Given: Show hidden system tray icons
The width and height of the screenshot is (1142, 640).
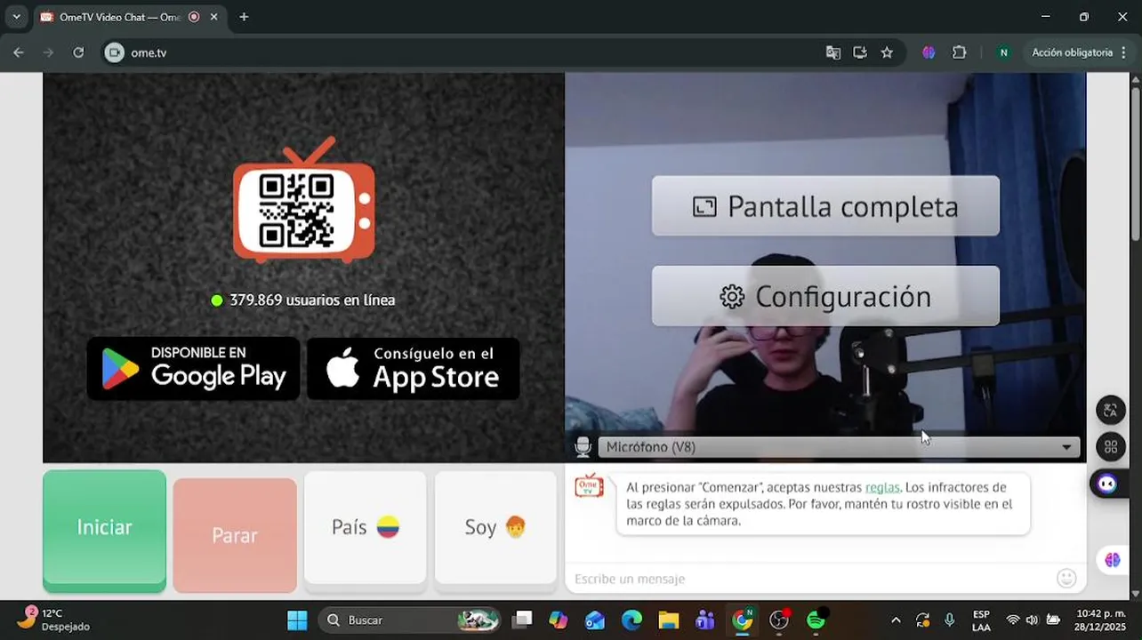Looking at the screenshot, I should tap(896, 620).
